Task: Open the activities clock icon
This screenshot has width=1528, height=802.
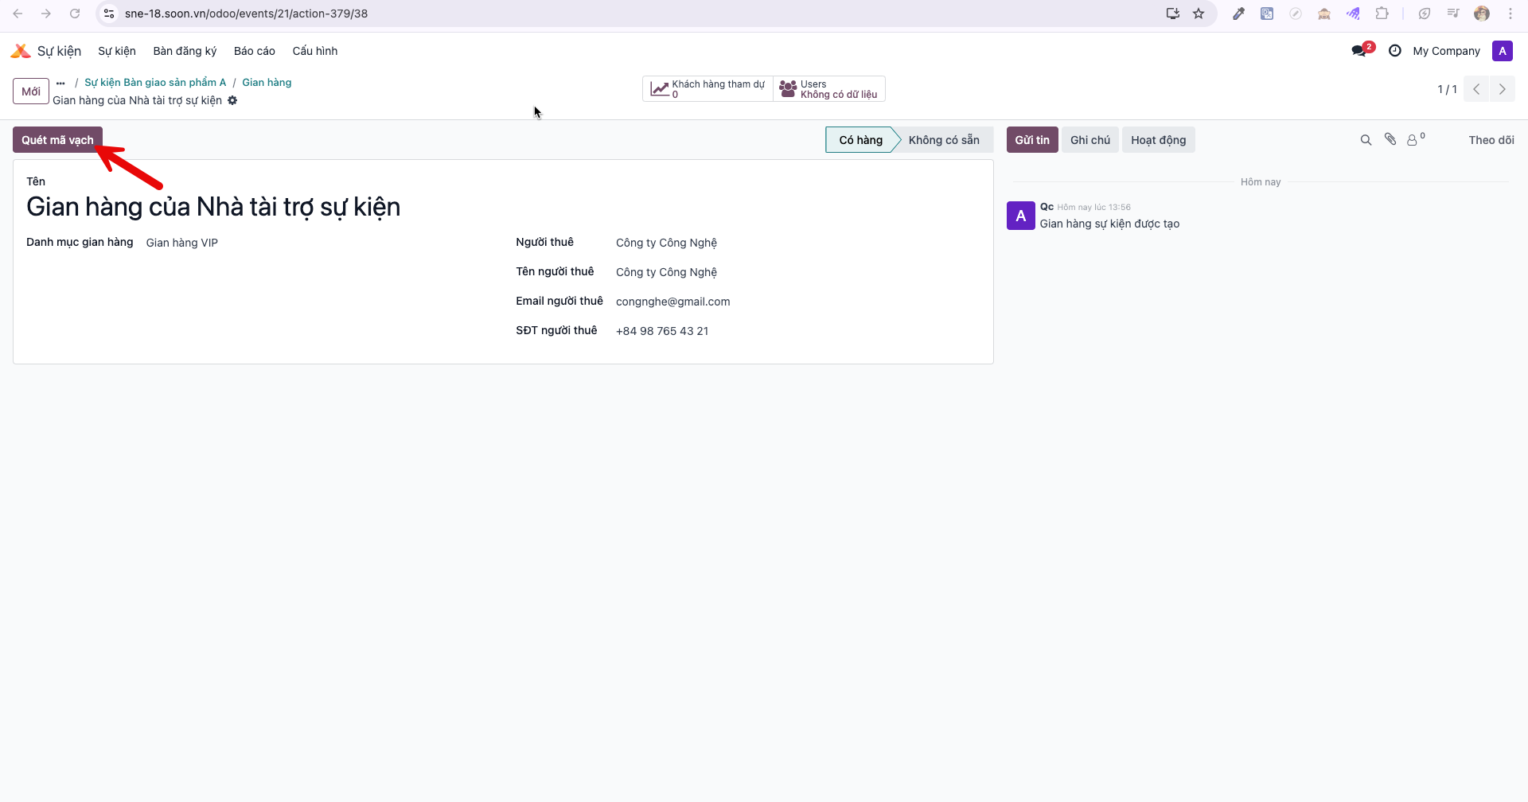Action: click(x=1394, y=51)
